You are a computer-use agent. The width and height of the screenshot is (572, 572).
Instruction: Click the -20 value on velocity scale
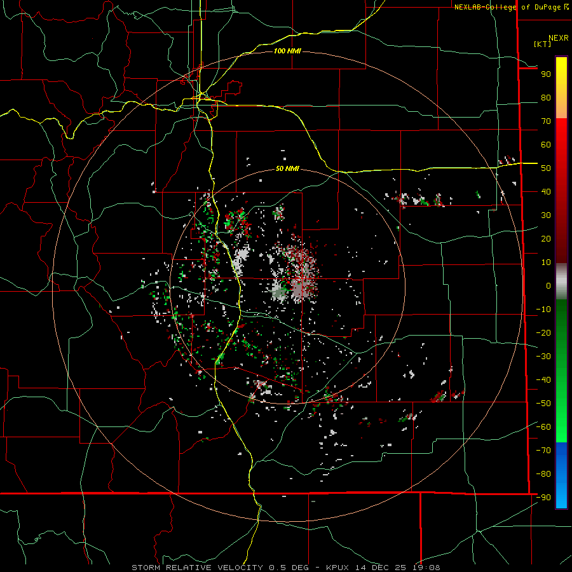click(x=543, y=332)
